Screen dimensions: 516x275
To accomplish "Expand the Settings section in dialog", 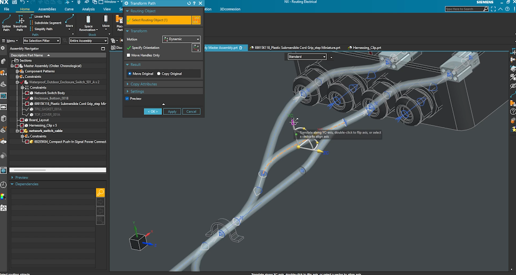I will [137, 91].
